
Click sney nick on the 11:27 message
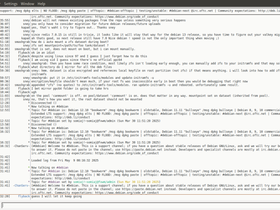(26, 99)
